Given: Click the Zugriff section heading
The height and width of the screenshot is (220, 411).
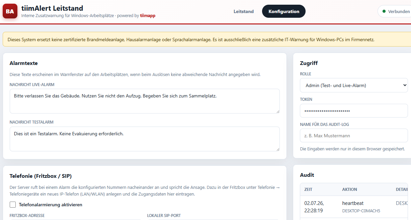Looking at the screenshot, I should [x=309, y=63].
